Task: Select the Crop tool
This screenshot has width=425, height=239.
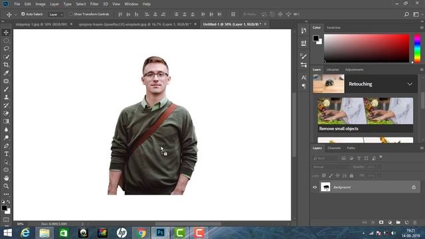Action: tap(6, 65)
